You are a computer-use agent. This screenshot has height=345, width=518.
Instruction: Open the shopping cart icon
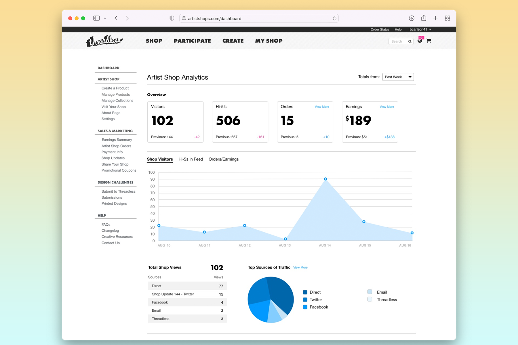429,41
